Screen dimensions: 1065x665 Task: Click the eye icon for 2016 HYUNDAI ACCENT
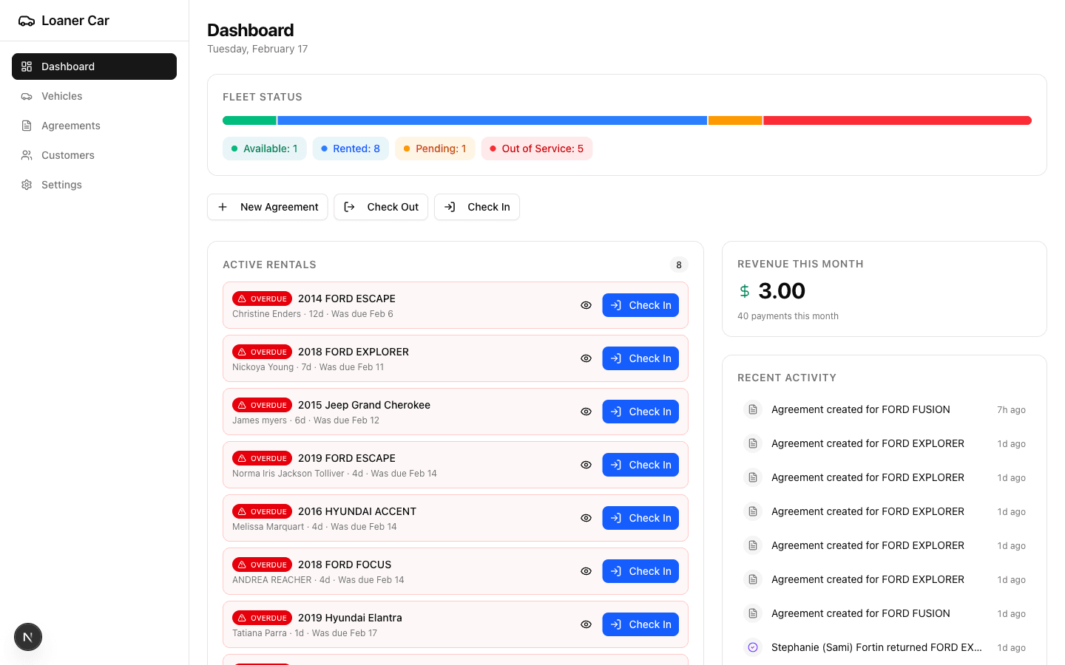[586, 518]
